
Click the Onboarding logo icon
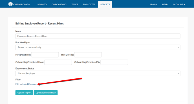10,4
